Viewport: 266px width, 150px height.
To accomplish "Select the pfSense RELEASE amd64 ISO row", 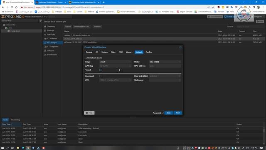I will (x=164, y=42).
